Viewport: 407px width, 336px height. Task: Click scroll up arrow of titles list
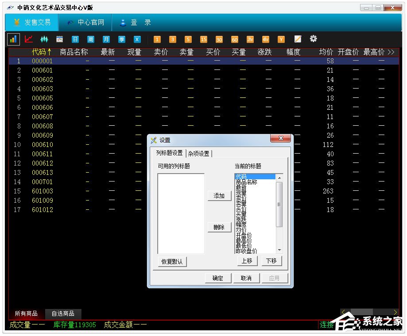click(x=279, y=178)
